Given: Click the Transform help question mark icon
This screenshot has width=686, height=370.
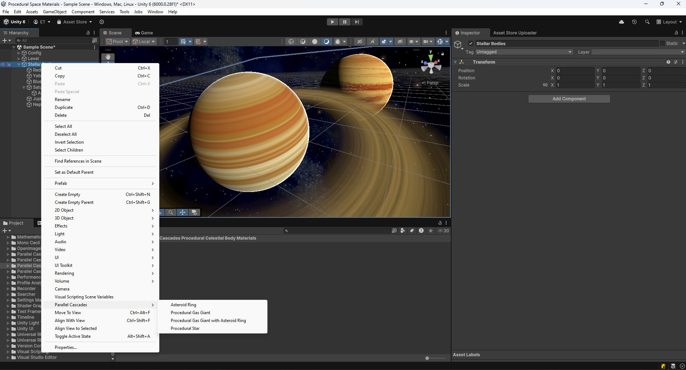Looking at the screenshot, I should click(668, 62).
